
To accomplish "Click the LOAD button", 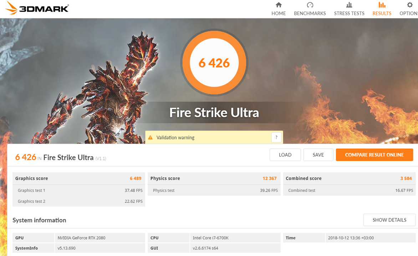I will (x=285, y=155).
